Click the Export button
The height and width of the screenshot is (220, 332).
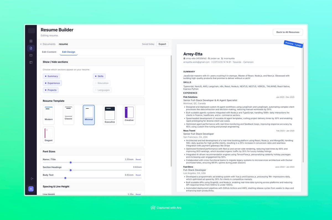(x=162, y=44)
